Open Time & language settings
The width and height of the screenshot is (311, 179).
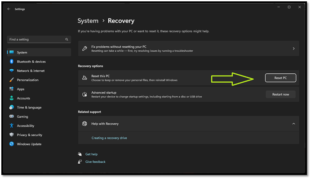39,107
